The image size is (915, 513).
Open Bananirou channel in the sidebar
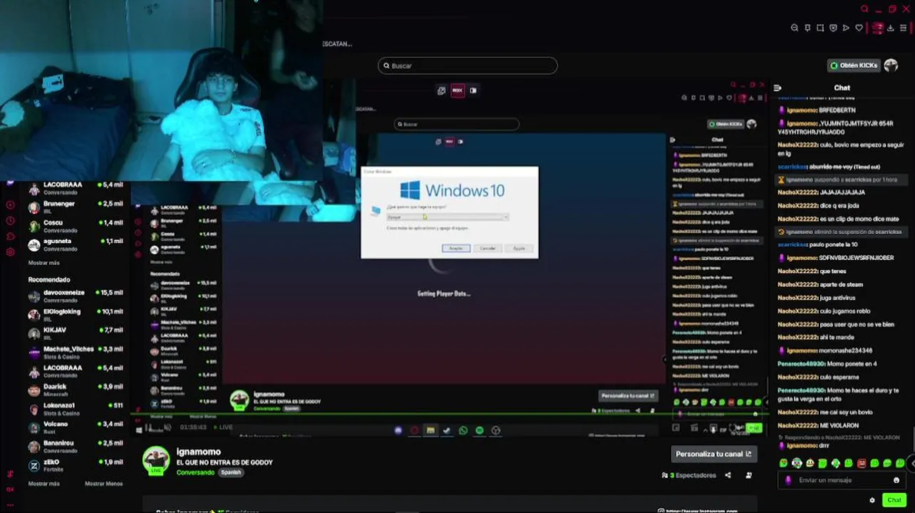(76, 446)
